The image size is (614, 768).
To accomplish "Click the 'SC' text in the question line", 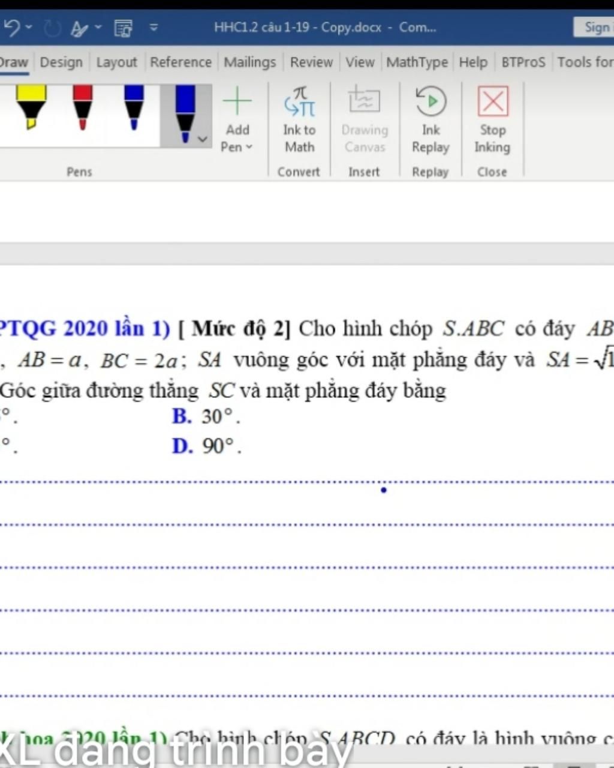I will pyautogui.click(x=221, y=391).
